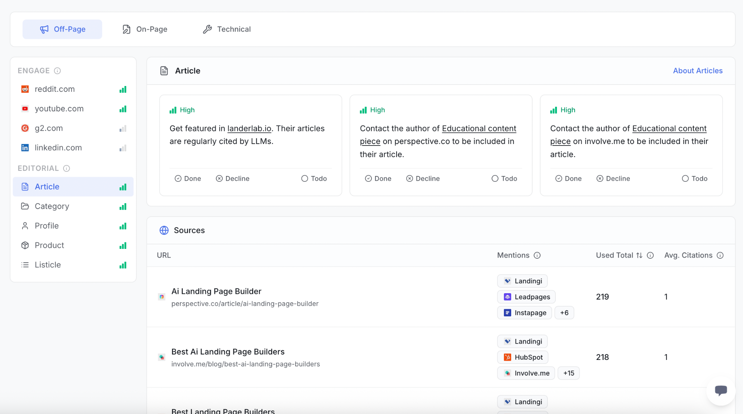Click the Involve.me mention tag

pos(526,373)
